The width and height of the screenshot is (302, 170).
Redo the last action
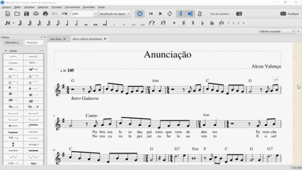point(64,14)
